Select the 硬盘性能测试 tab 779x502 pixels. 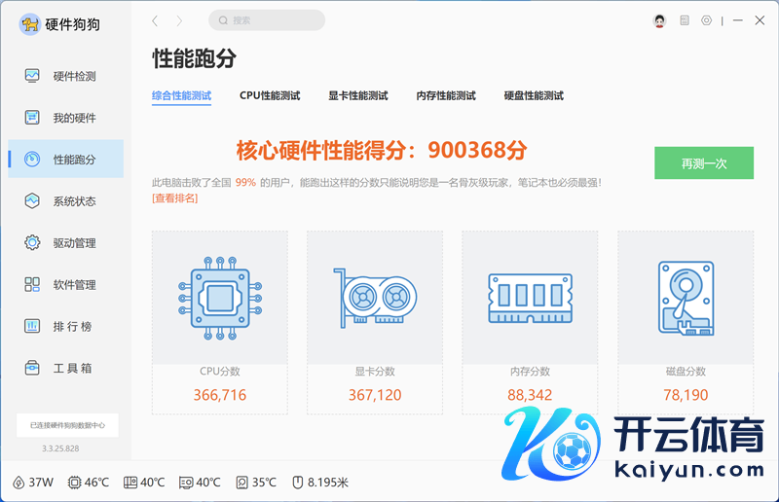coord(534,96)
